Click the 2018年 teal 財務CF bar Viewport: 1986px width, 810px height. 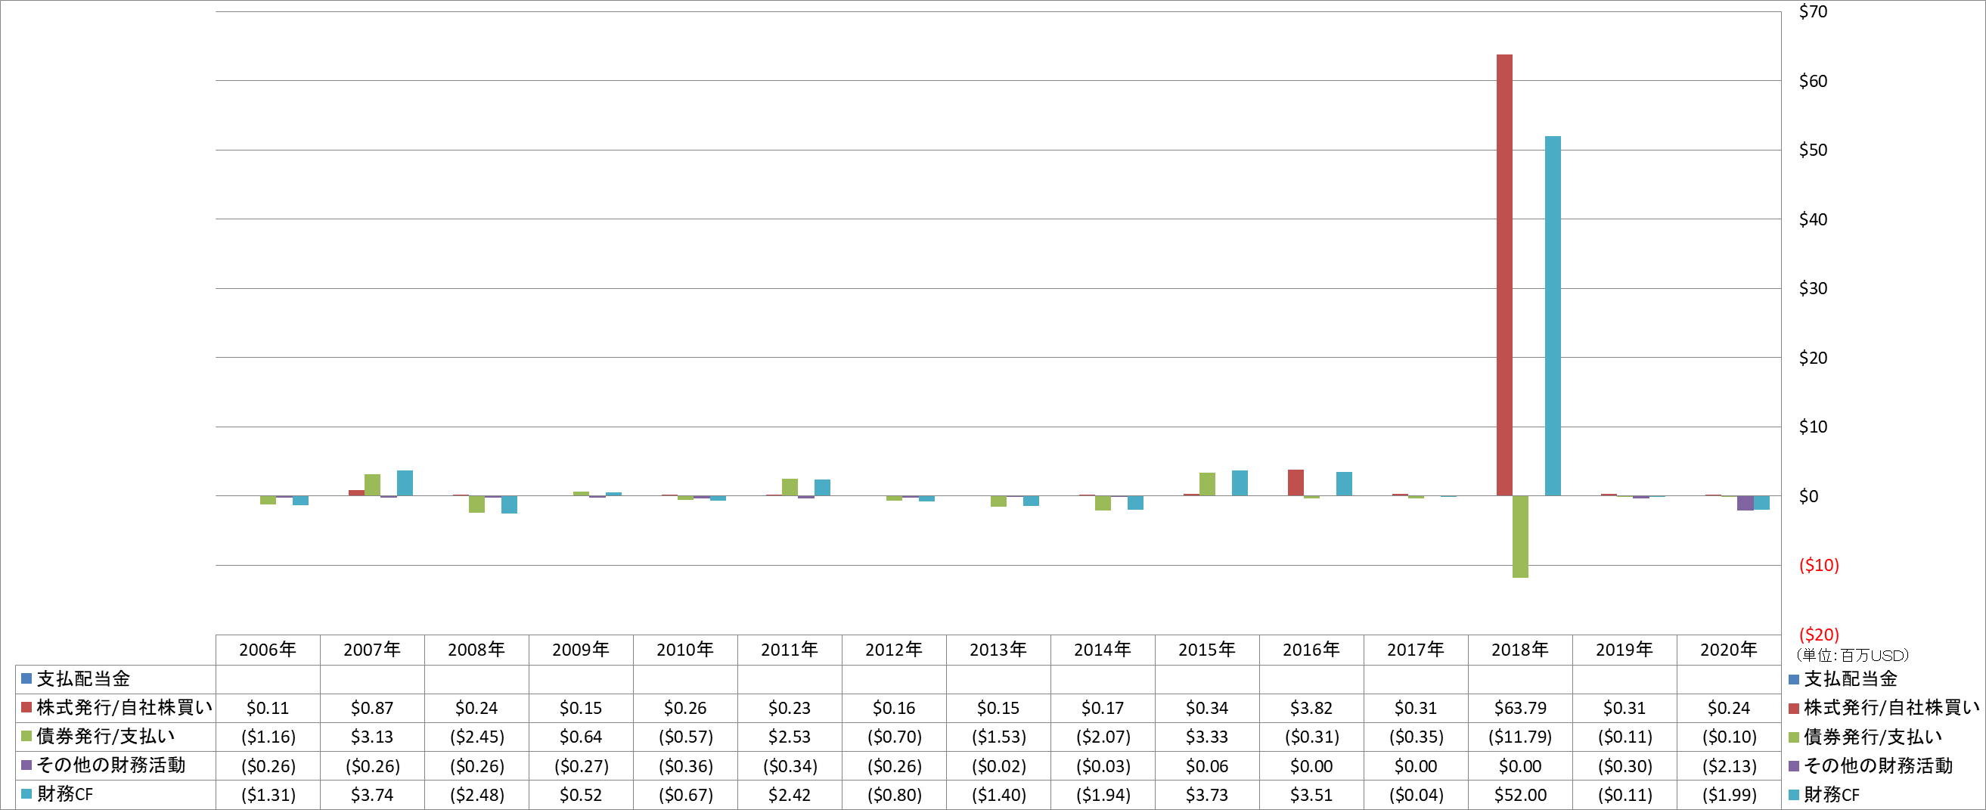tap(1553, 316)
